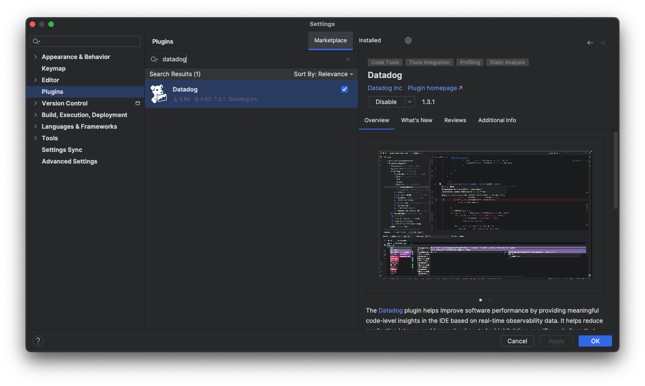Open the plugins gear settings menu

pyautogui.click(x=408, y=40)
